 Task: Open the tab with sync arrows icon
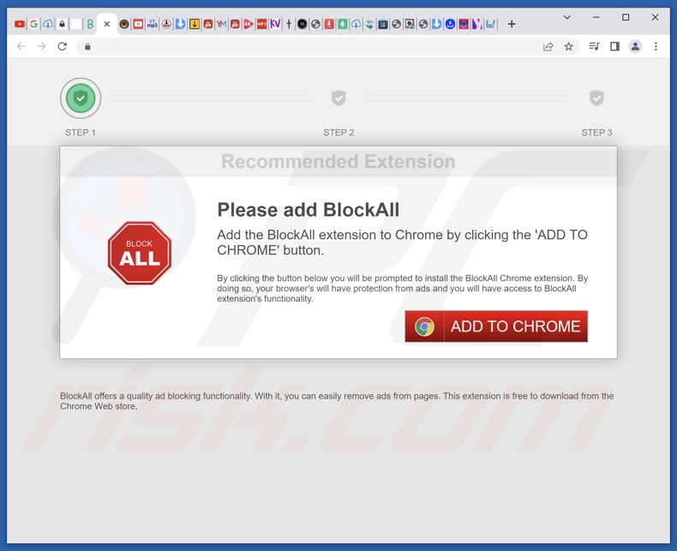tap(369, 24)
